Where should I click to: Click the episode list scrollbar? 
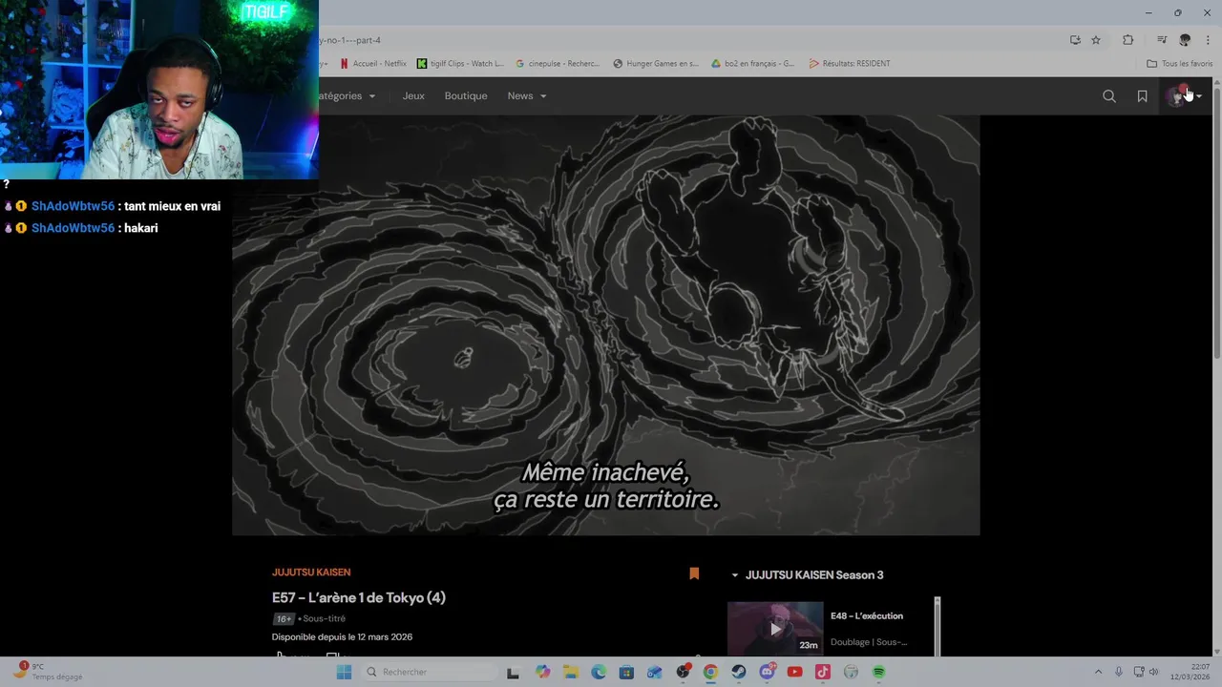click(938, 626)
